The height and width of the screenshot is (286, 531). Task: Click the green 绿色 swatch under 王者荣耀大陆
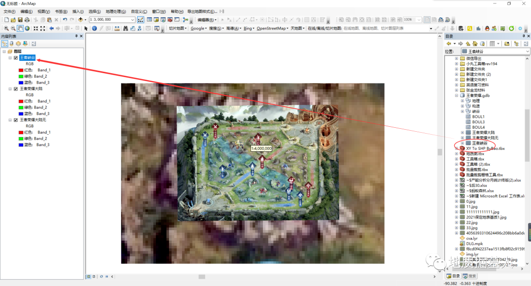pos(21,108)
